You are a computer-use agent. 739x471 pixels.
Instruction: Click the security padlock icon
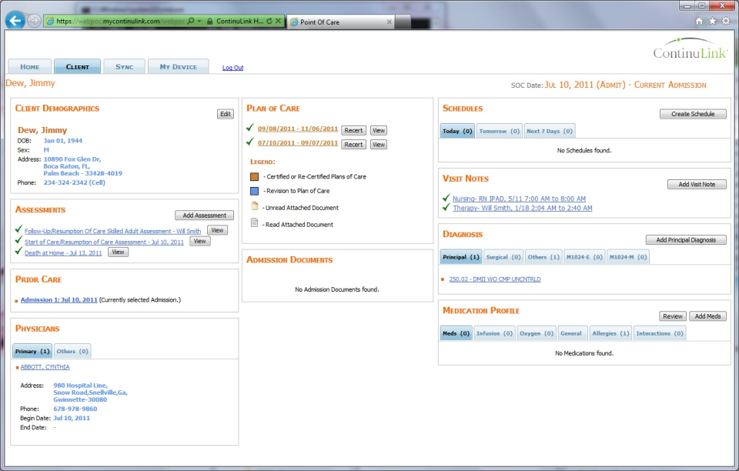[x=209, y=22]
